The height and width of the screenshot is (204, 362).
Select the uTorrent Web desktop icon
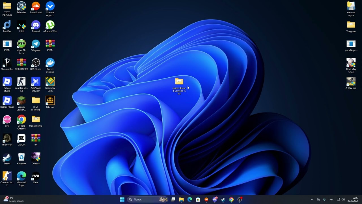50,27
